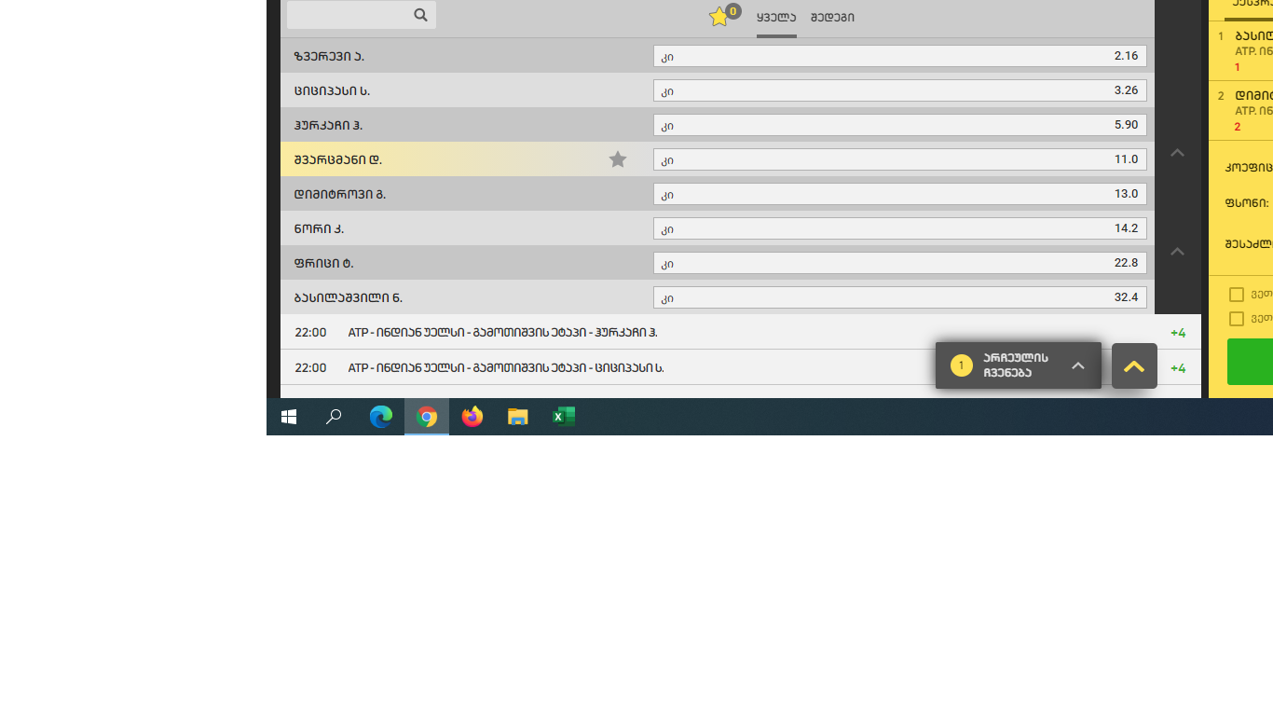Click the green button in the bet slip
The width and height of the screenshot is (1273, 716).
coord(1250,362)
